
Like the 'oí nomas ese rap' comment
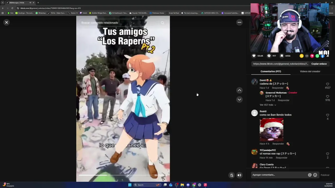coord(327,154)
